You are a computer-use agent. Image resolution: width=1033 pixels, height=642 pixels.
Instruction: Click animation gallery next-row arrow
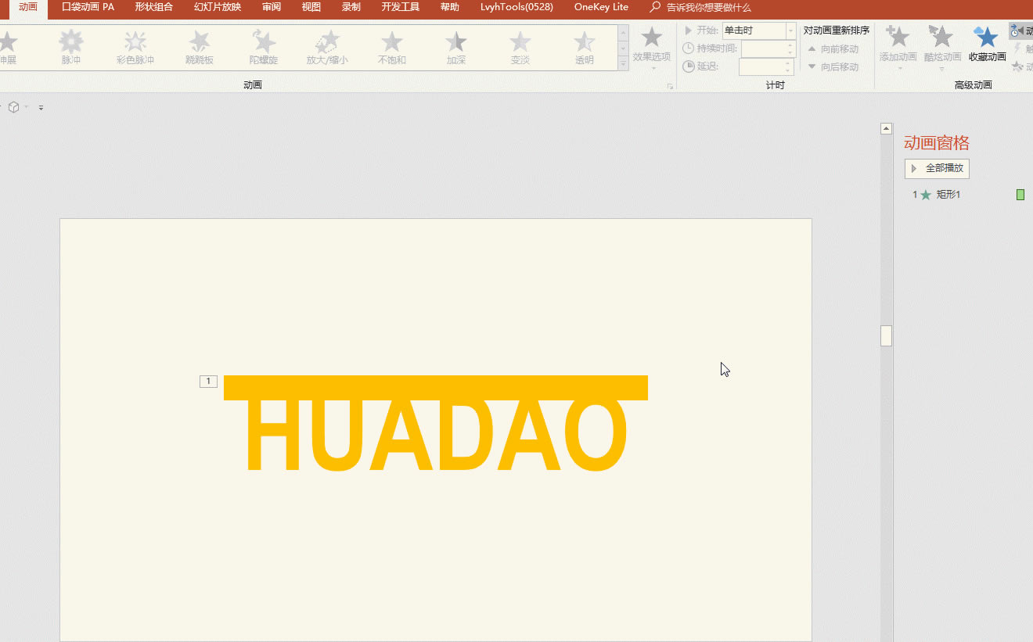[x=624, y=48]
